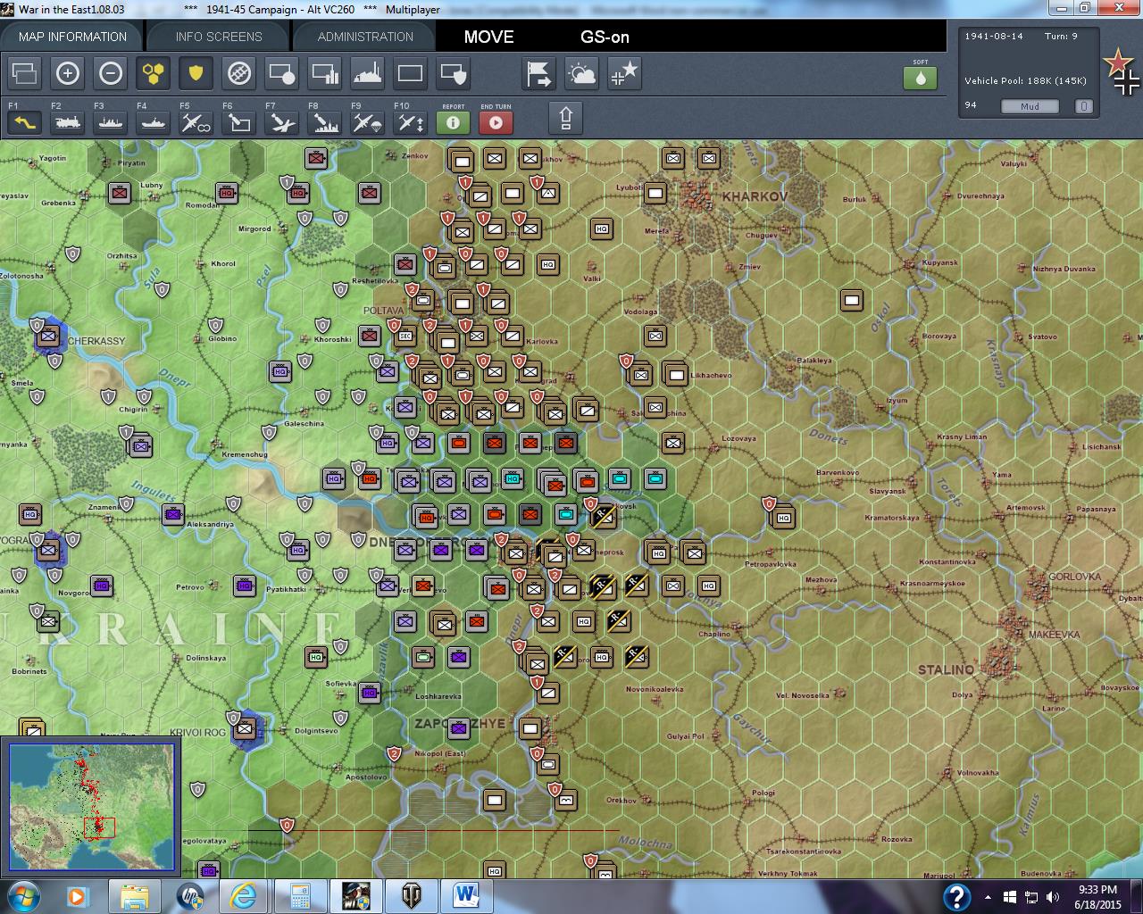Click the small 0 box beside Mud
This screenshot has width=1143, height=914.
pos(1083,106)
